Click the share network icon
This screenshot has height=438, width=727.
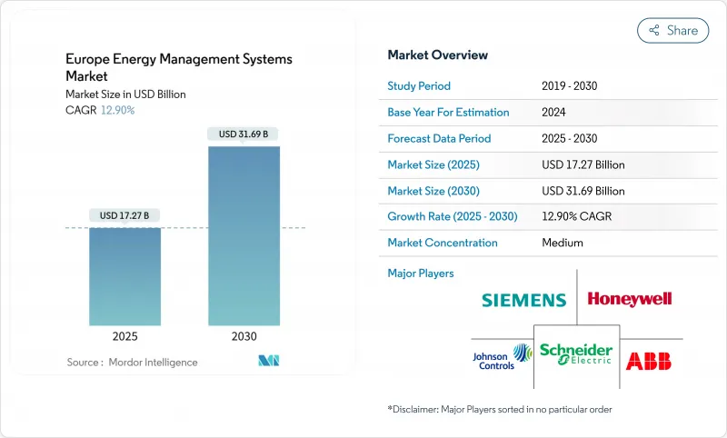tap(653, 30)
